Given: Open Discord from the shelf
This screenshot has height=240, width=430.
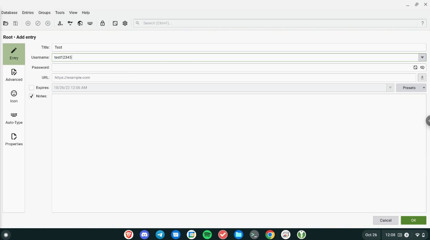Looking at the screenshot, I should click(144, 235).
